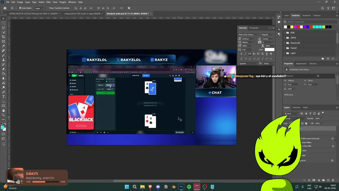Select the Eraser tool
The image size is (339, 191).
pos(3,69)
